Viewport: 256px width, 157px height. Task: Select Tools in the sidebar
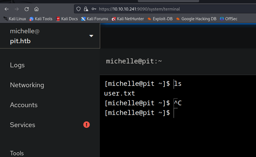click(17, 153)
